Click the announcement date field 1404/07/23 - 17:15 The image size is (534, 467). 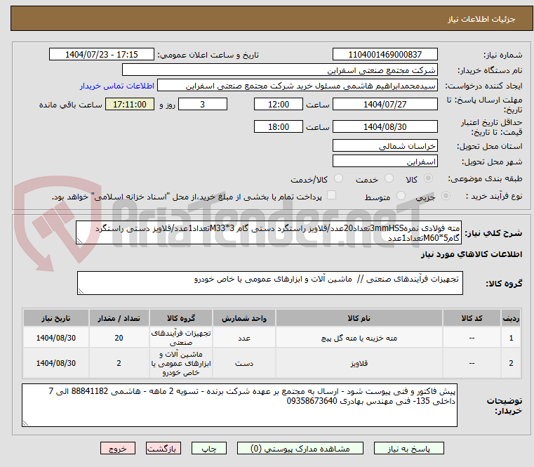[x=102, y=55]
